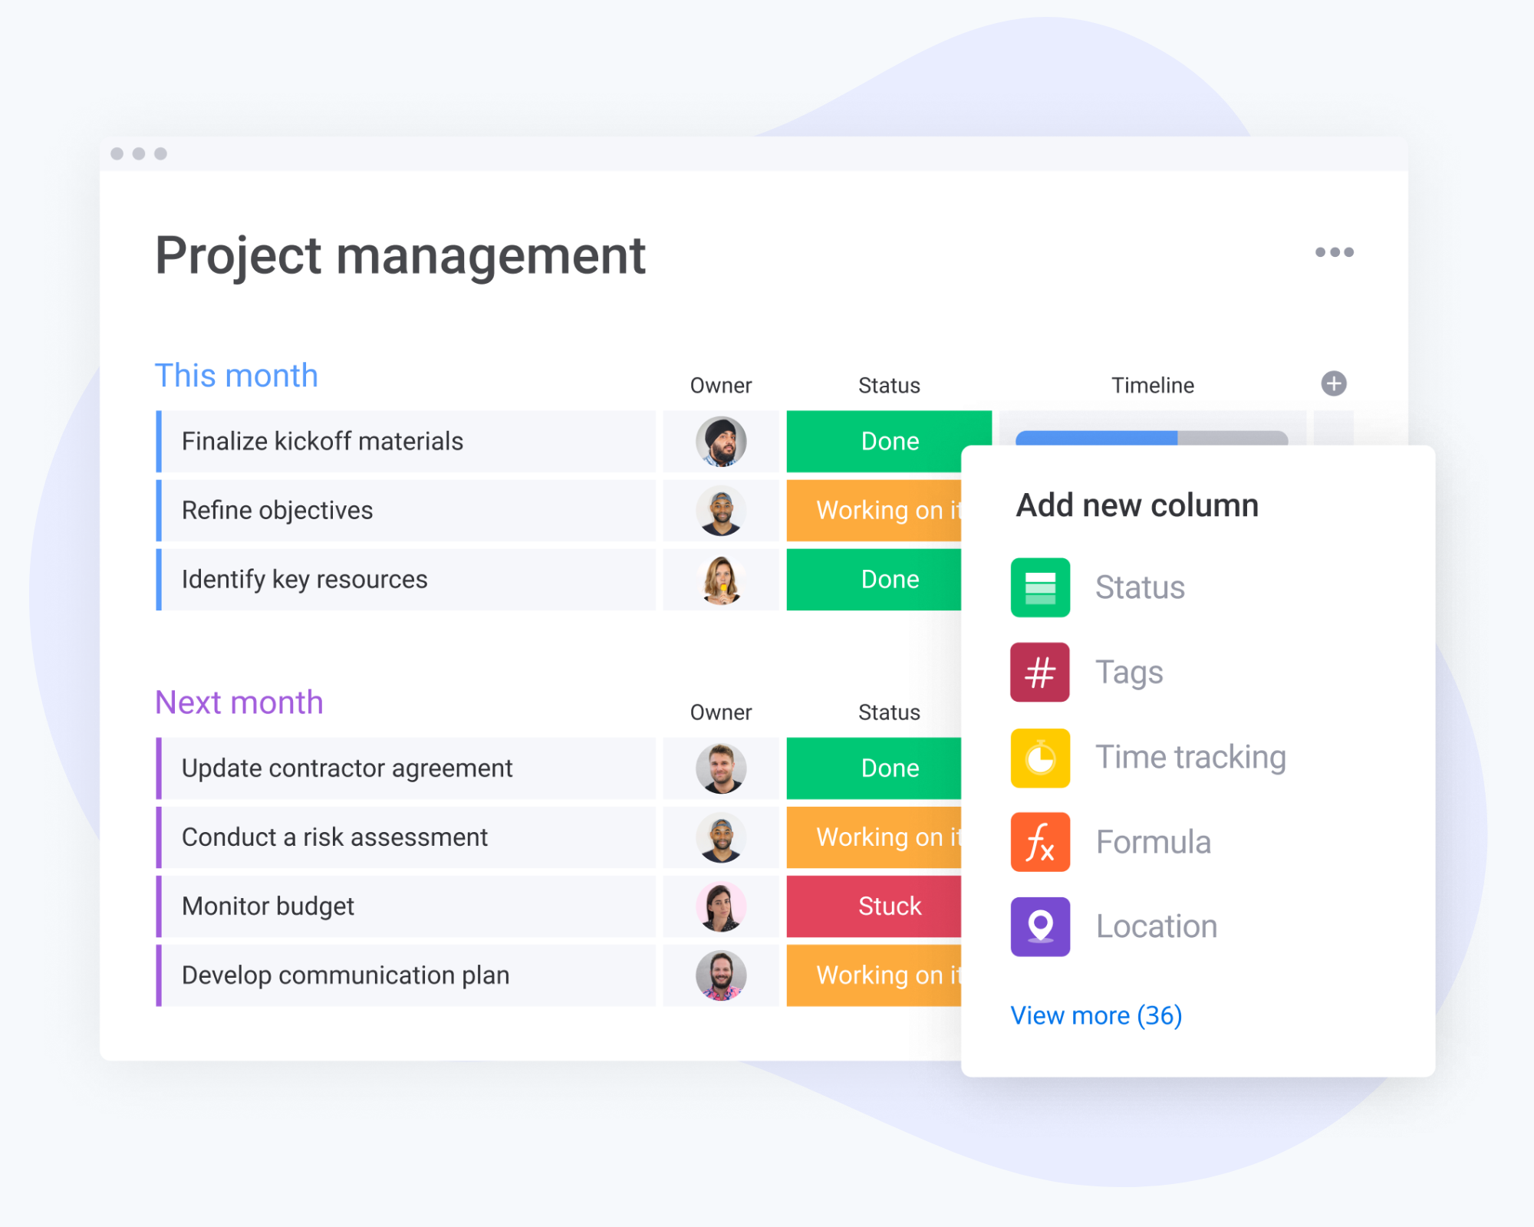This screenshot has height=1227, width=1534.
Task: Open the three-dot board options menu
Action: [1335, 252]
